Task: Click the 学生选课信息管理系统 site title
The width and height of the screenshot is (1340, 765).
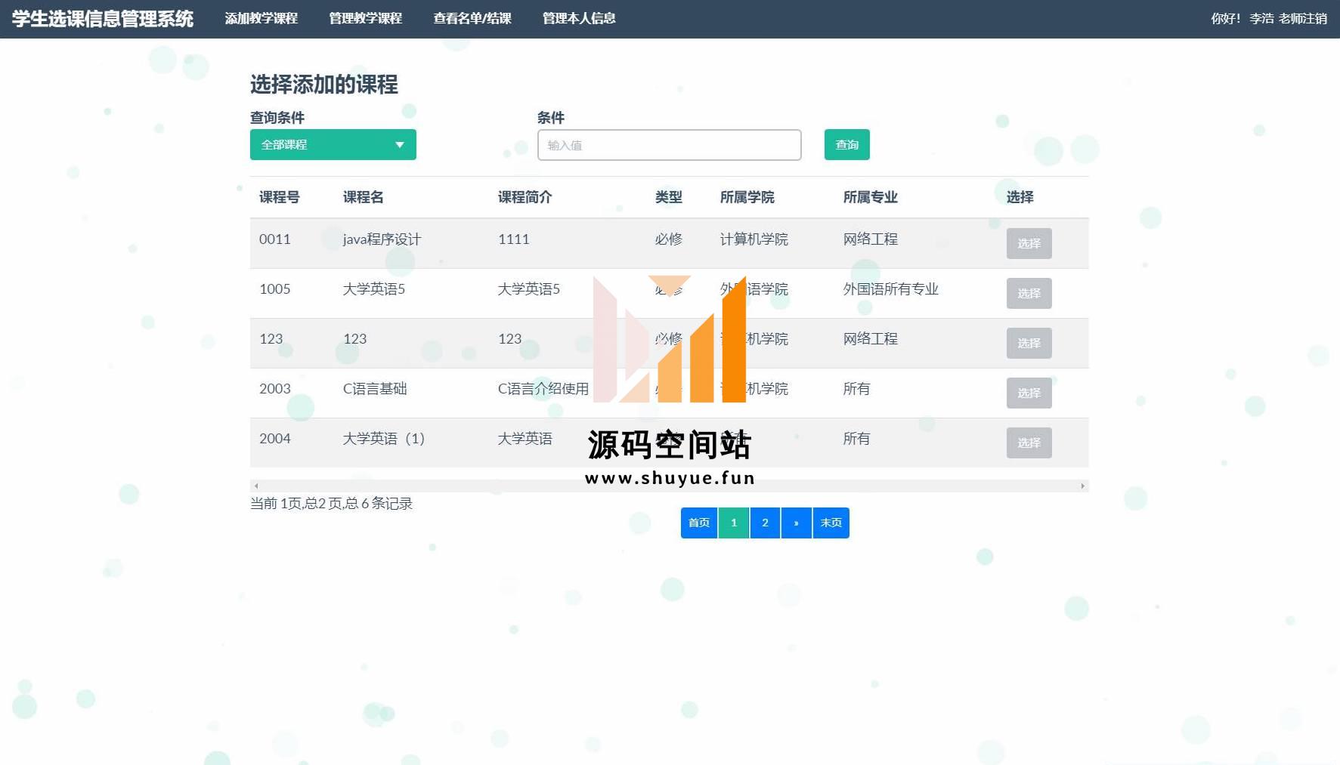Action: tap(103, 19)
